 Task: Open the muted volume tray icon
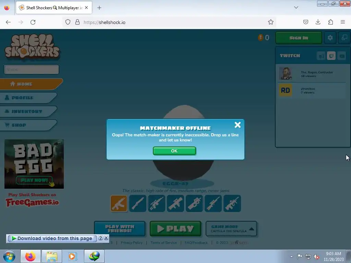316,256
